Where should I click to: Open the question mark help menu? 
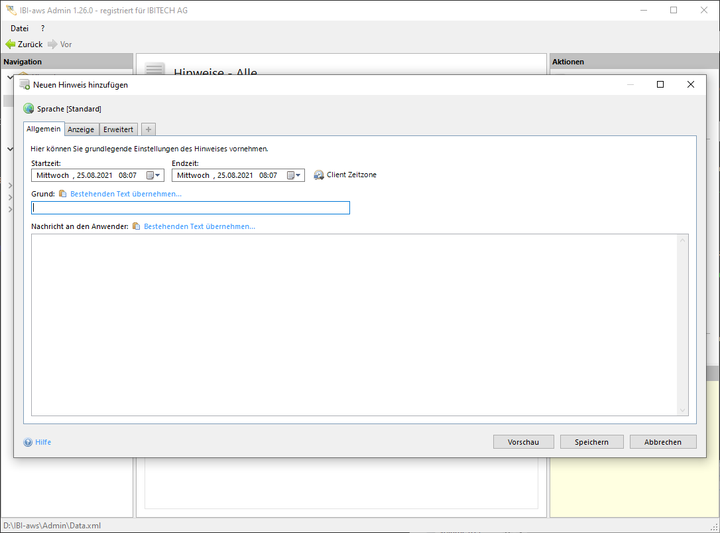[43, 29]
